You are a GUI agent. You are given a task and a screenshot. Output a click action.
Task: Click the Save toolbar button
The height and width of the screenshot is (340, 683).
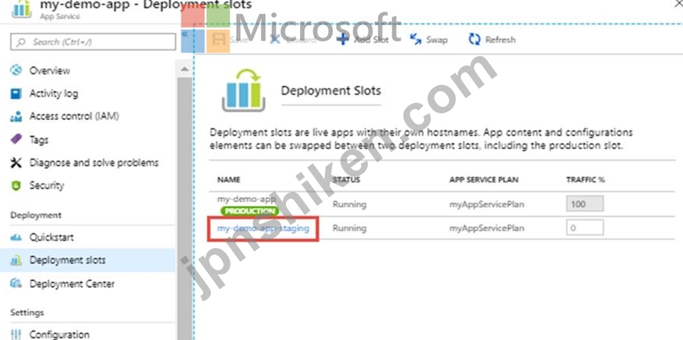230,40
